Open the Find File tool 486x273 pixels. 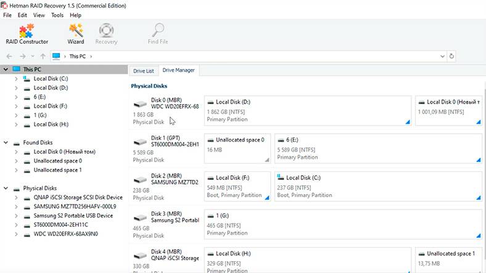click(158, 34)
